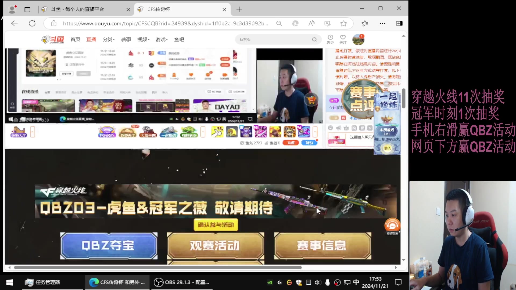Click the shopping cart icon on video
The width and height of the screenshot is (516, 290).
tap(311, 100)
